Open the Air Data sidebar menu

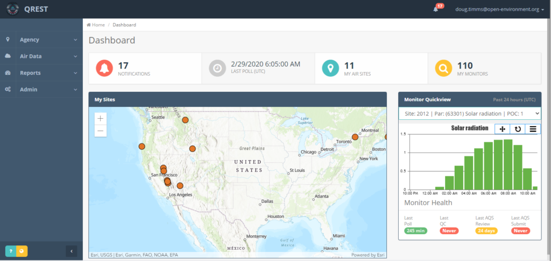coord(41,56)
